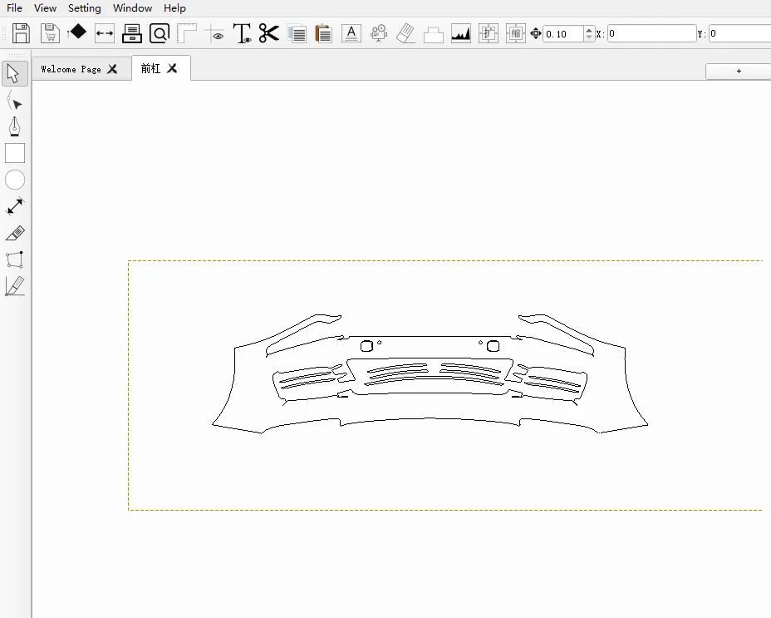Image resolution: width=771 pixels, height=618 pixels.
Task: Activate the node edit arrow tool
Action: (x=15, y=101)
